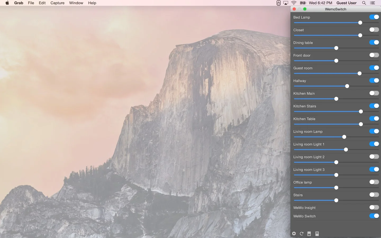Click the 'Living room Light 2' label
This screenshot has width=381, height=238.
click(x=309, y=157)
